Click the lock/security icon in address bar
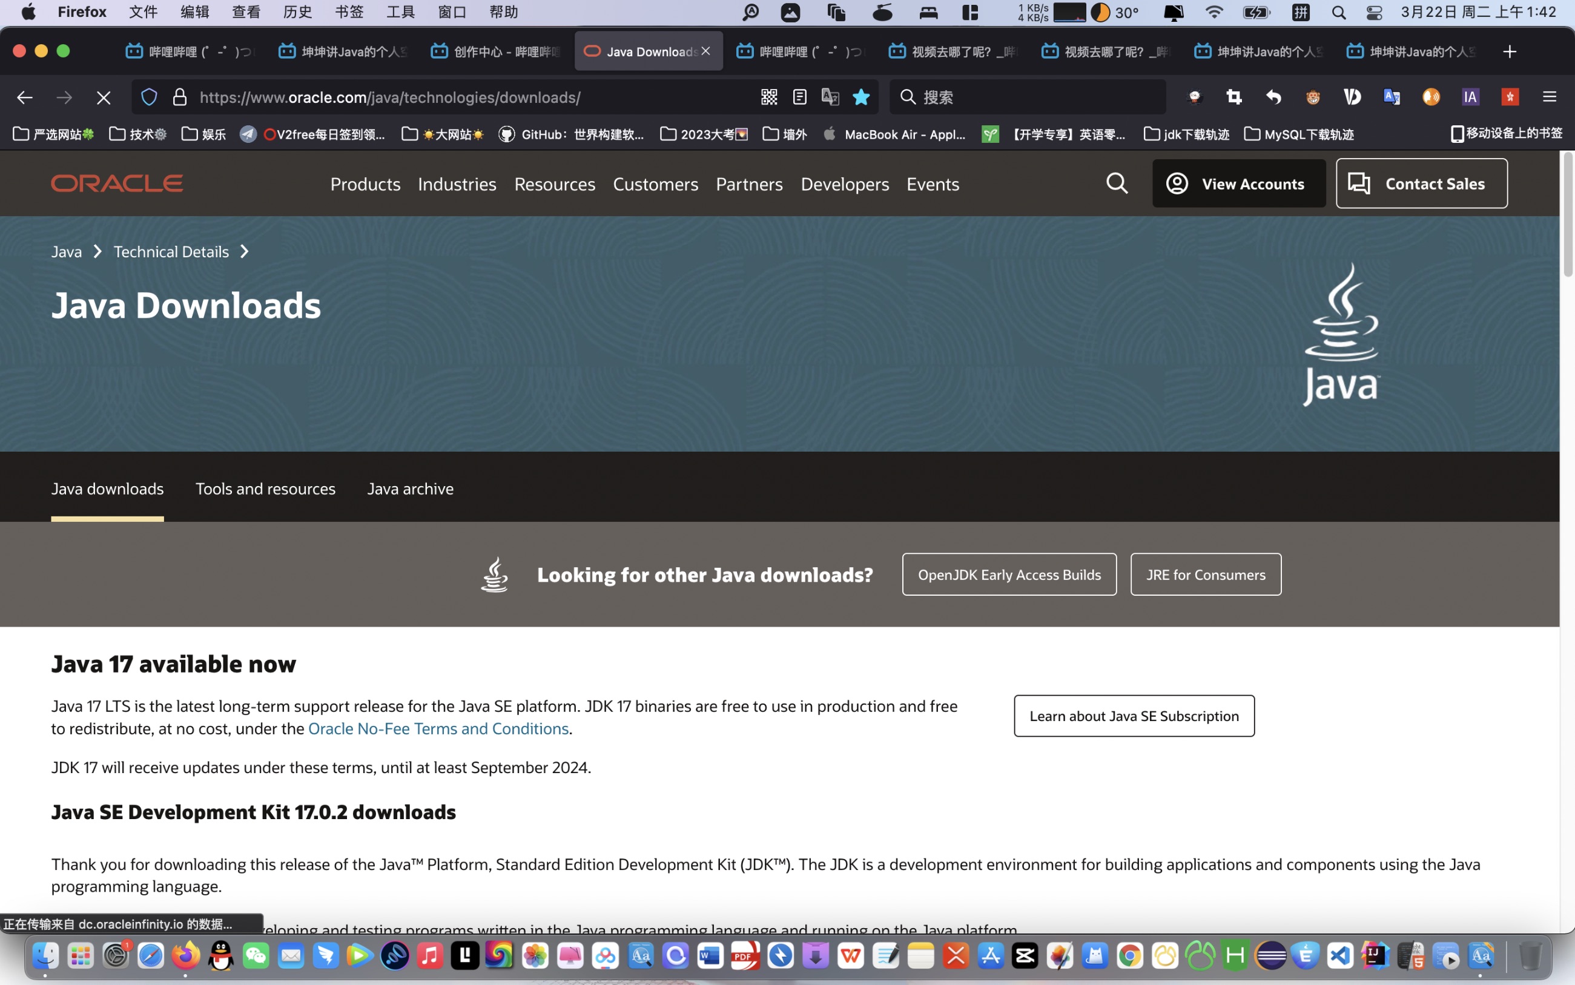The width and height of the screenshot is (1575, 985). coord(179,96)
